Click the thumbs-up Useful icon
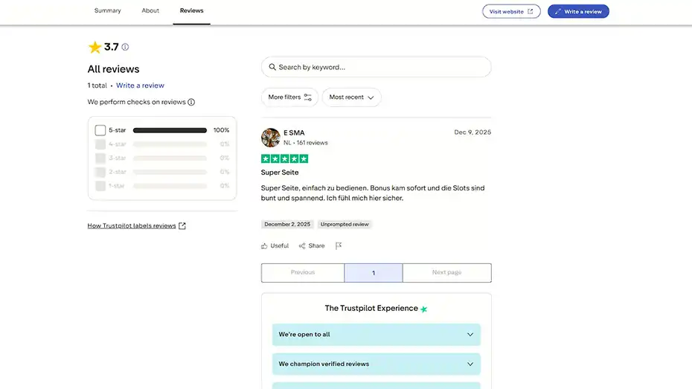The image size is (692, 389). tap(264, 246)
